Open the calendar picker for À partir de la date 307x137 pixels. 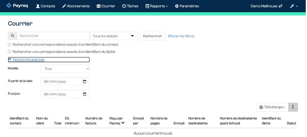[85, 81]
